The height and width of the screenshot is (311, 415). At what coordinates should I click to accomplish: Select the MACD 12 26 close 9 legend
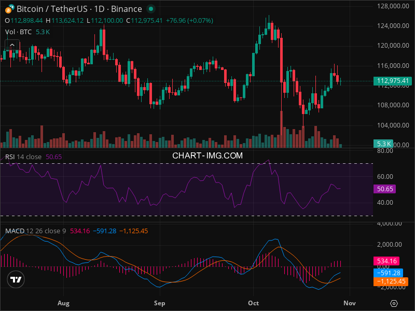[35, 231]
